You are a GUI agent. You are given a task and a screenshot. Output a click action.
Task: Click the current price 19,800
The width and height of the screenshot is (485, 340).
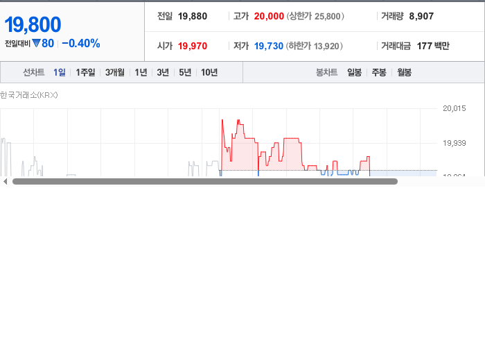click(33, 24)
